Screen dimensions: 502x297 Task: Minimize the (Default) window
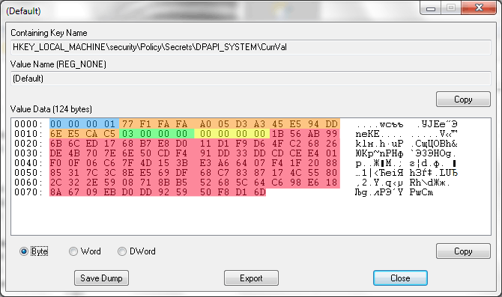coord(431,8)
